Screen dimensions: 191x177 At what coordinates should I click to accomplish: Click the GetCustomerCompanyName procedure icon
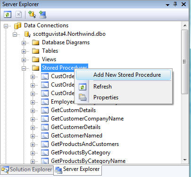coord(45,119)
